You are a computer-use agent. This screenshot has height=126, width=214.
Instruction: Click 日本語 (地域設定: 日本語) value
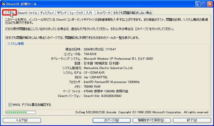[x=102, y=64]
